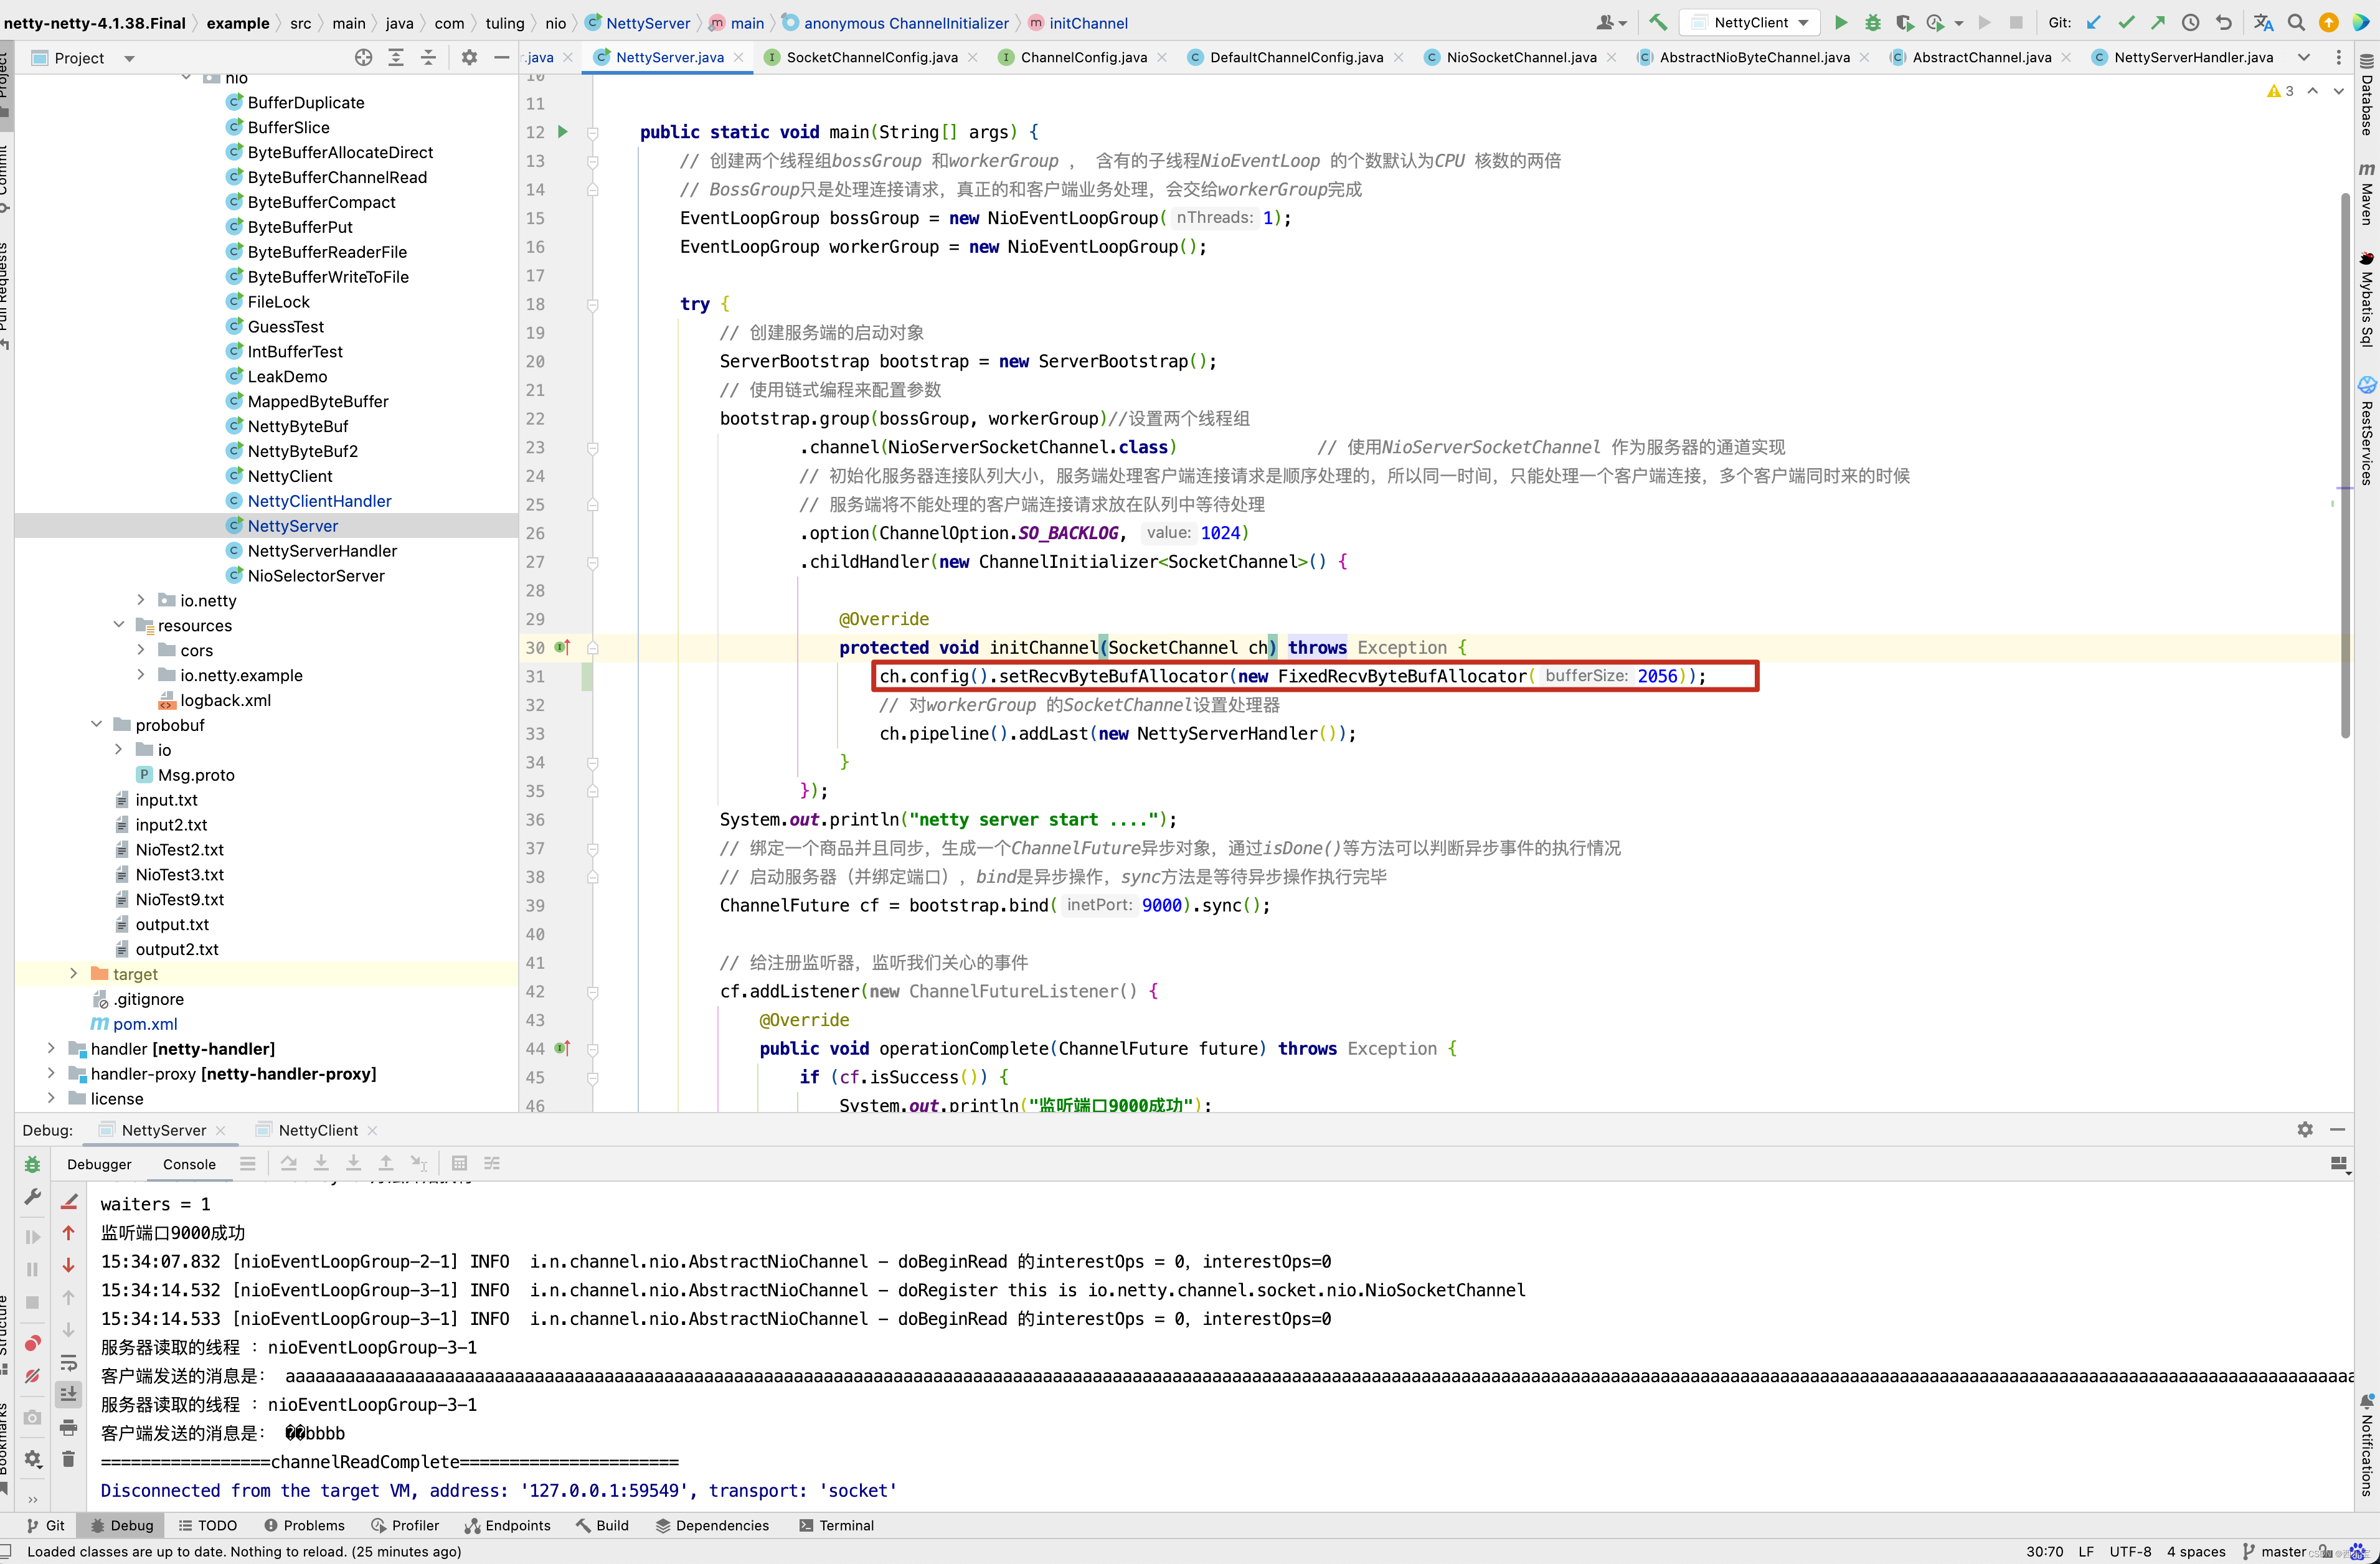Image resolution: width=2380 pixels, height=1564 pixels.
Task: Collapse the resources folder
Action: (x=119, y=625)
